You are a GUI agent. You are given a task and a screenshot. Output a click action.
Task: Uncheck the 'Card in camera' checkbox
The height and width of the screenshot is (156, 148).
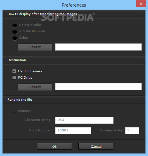click(14, 71)
